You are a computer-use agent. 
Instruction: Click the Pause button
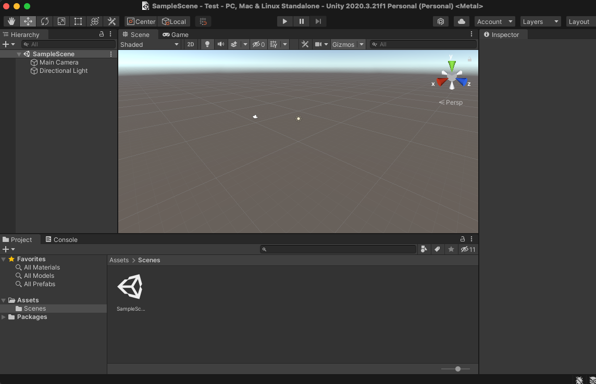point(301,21)
